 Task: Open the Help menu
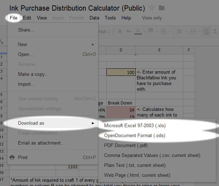point(126,18)
